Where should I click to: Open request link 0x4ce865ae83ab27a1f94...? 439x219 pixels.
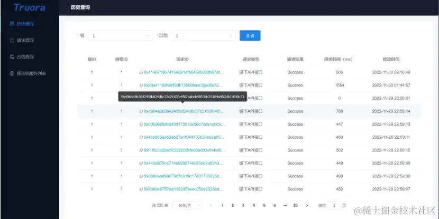tap(184, 137)
